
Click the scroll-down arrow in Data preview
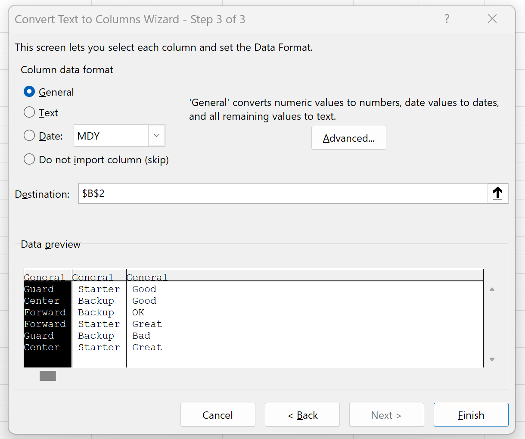point(491,359)
